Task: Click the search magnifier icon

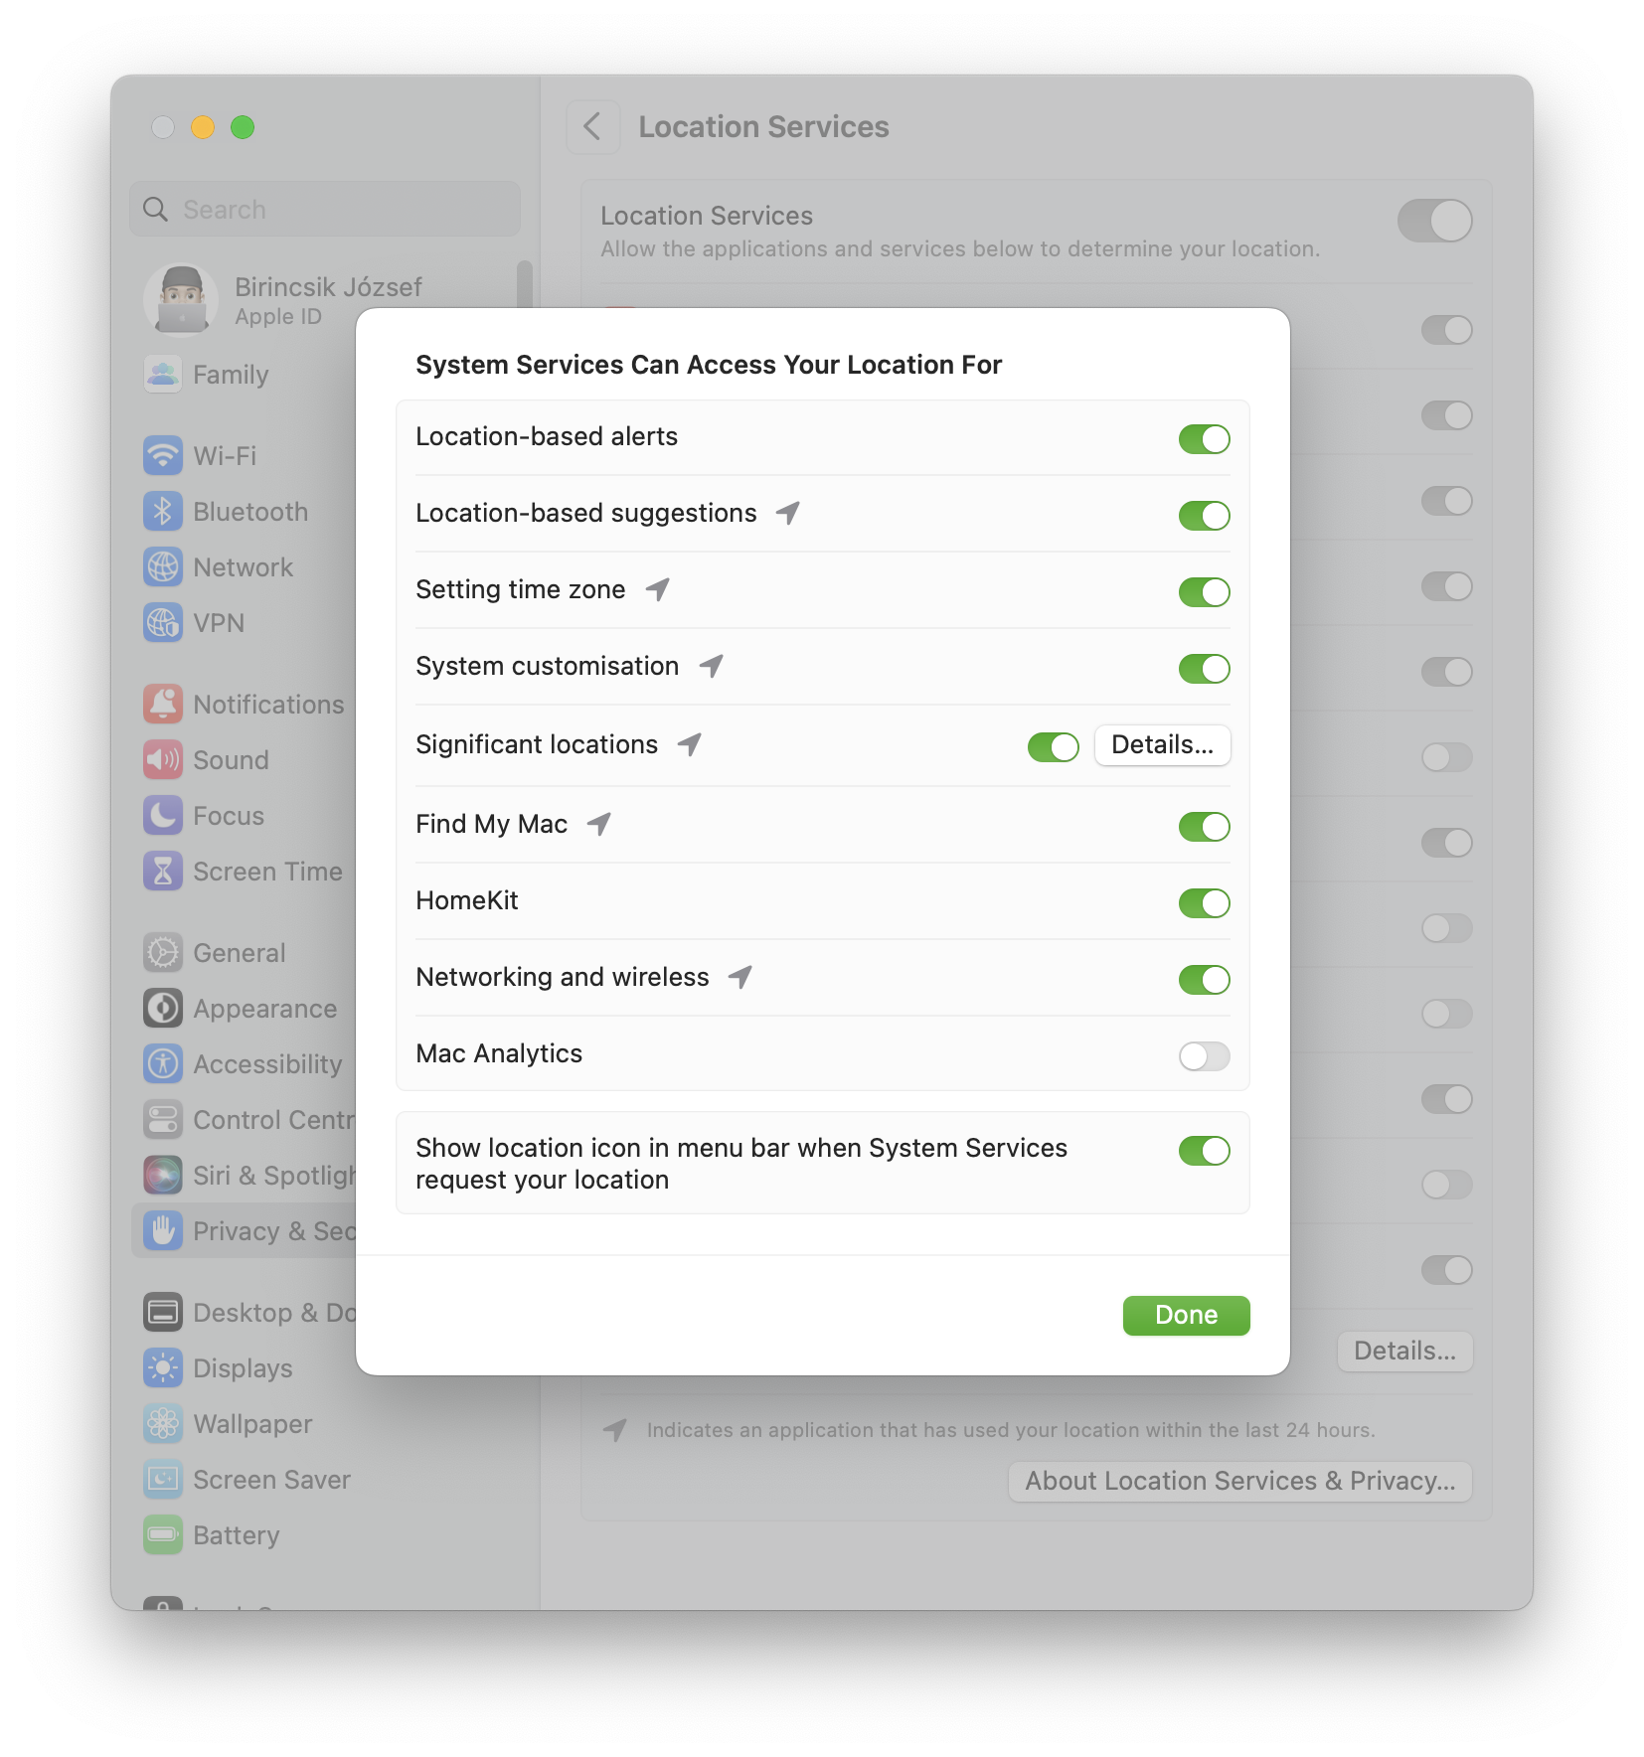Action: pos(156,210)
